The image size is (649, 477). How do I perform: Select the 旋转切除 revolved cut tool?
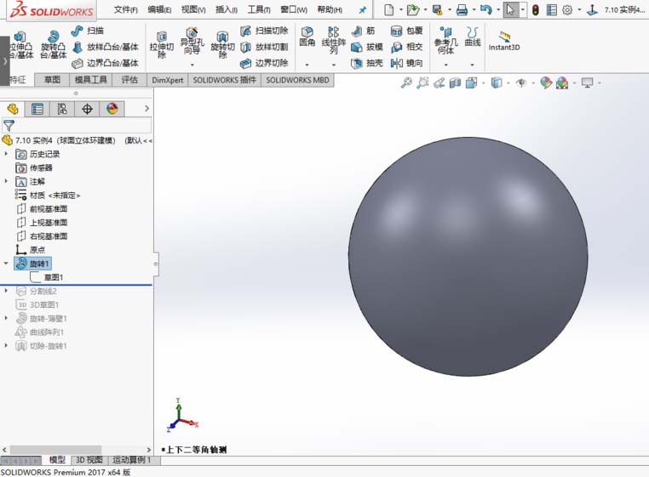222,45
